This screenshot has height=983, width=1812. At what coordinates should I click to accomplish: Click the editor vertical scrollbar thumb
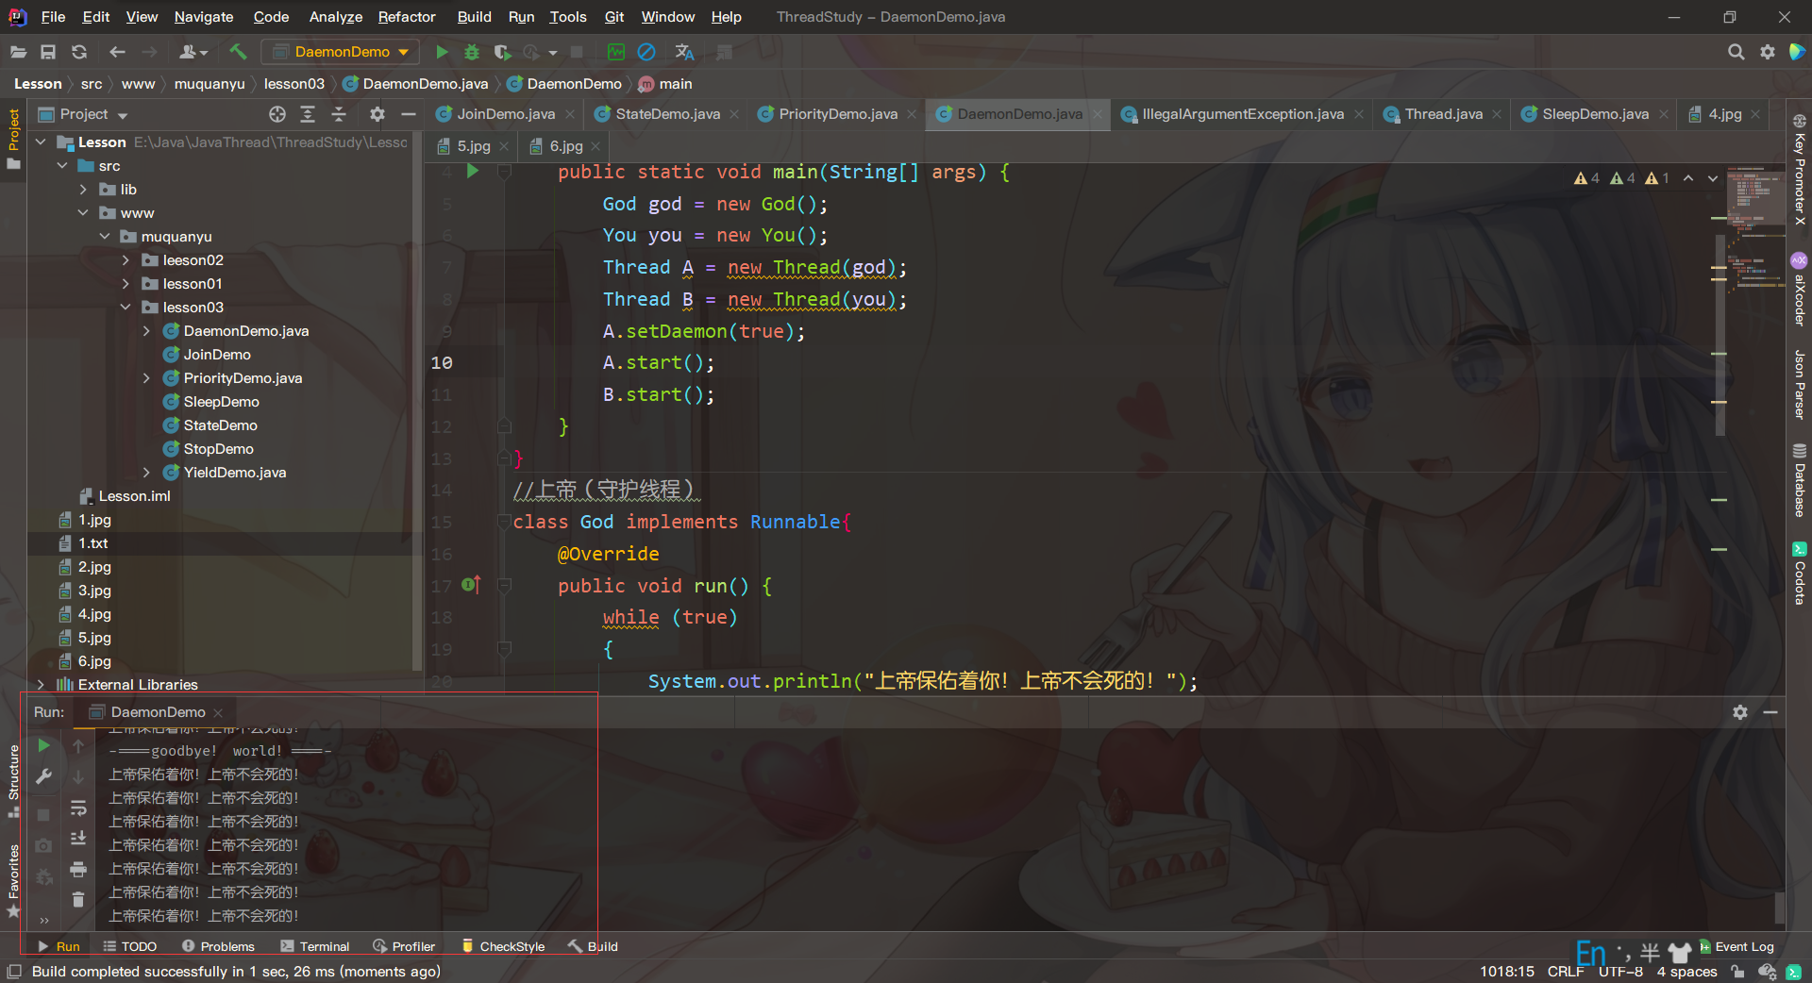(x=1720, y=335)
